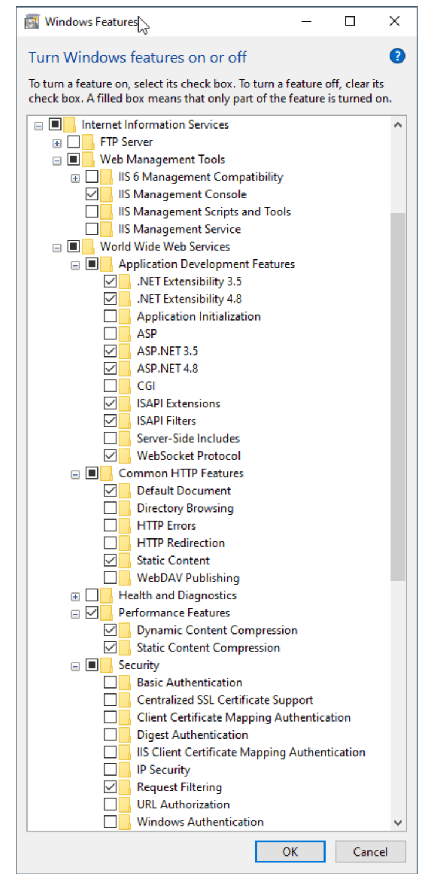Click the folder icon beside Static Content
This screenshot has width=435, height=883.
pos(124,561)
